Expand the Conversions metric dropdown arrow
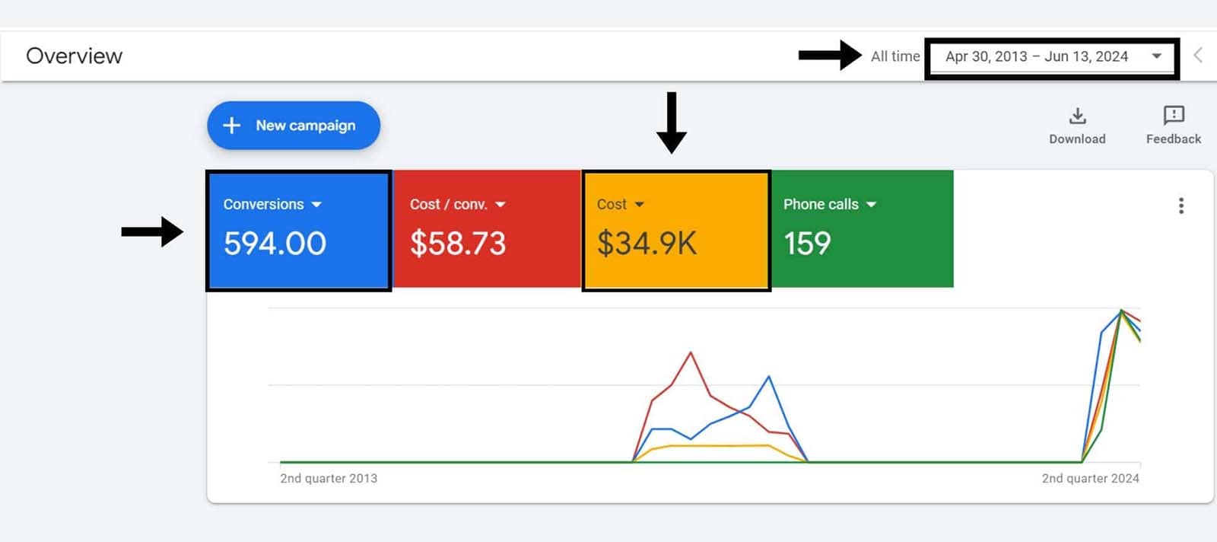1217x542 pixels. tap(316, 205)
